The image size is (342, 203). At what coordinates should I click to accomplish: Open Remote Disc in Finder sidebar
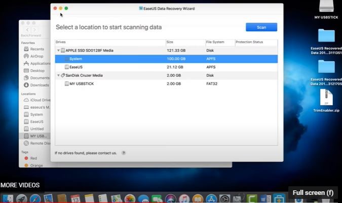(37, 143)
